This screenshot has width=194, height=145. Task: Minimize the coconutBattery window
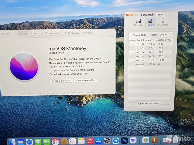[x=131, y=15]
